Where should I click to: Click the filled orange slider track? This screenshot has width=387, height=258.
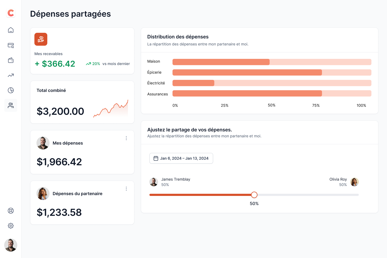tap(200, 195)
